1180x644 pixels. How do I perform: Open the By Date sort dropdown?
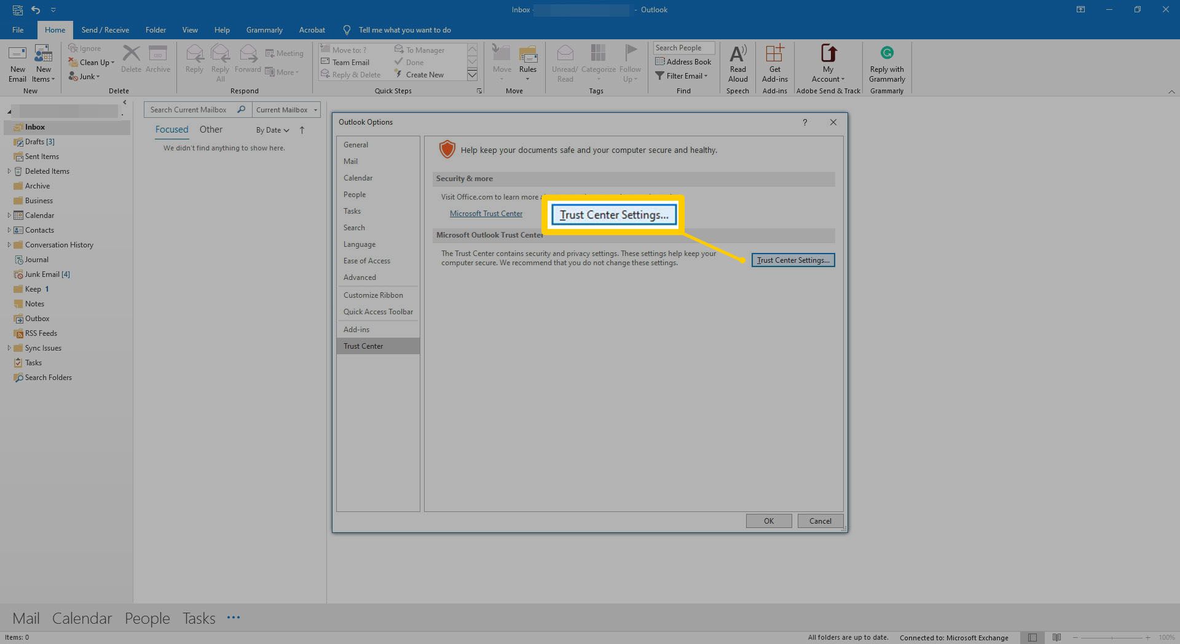point(272,130)
